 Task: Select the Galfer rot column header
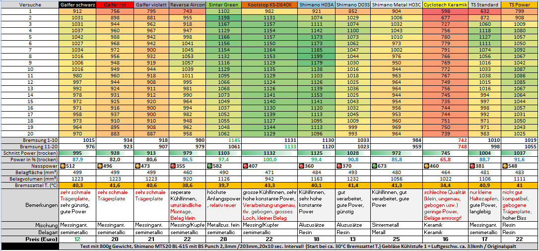click(115, 5)
